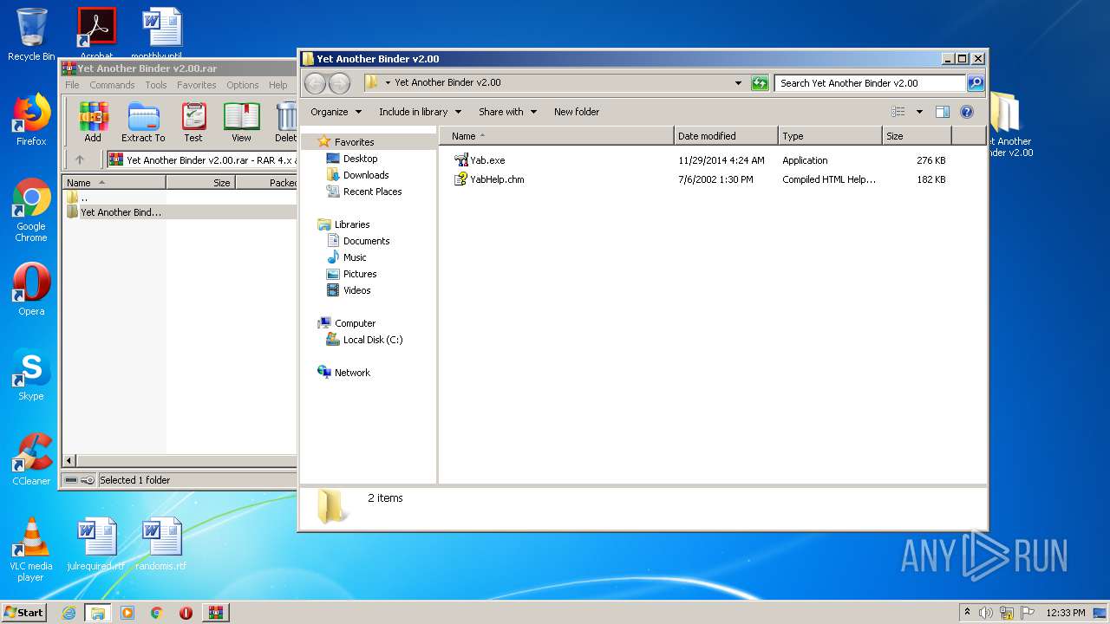Open Explorer Help question mark icon
This screenshot has width=1110, height=624.
tap(967, 112)
